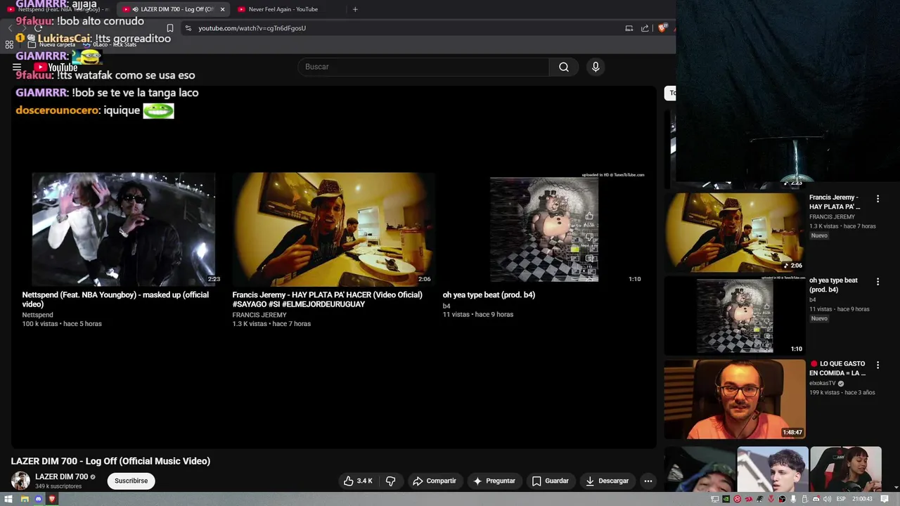This screenshot has height=506, width=900.
Task: Save video with Guardar button
Action: click(550, 481)
